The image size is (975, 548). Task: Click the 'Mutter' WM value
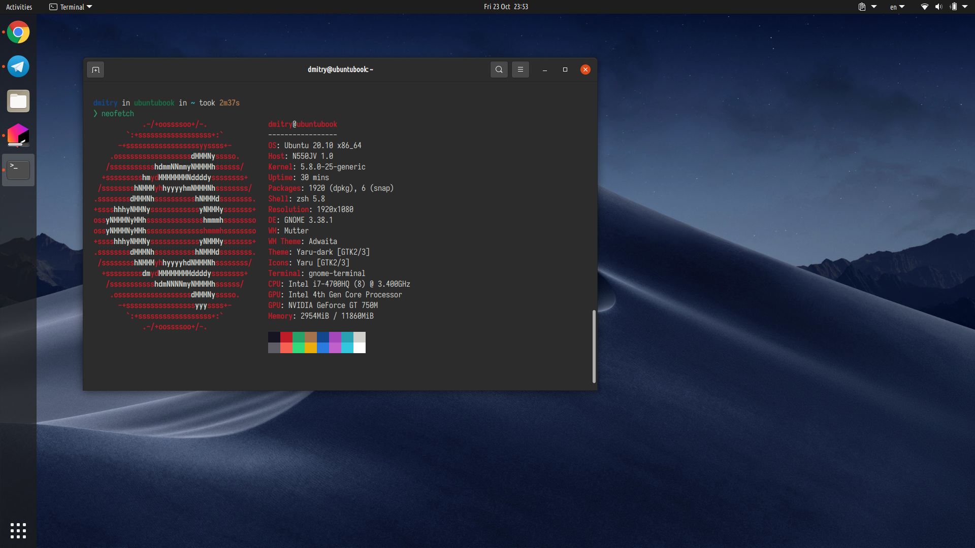pyautogui.click(x=297, y=231)
